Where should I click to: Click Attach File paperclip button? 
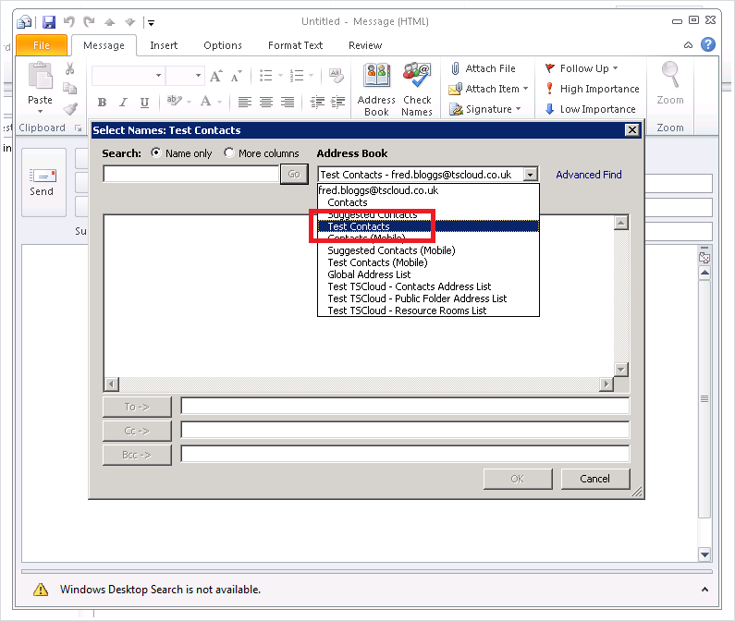coord(484,68)
